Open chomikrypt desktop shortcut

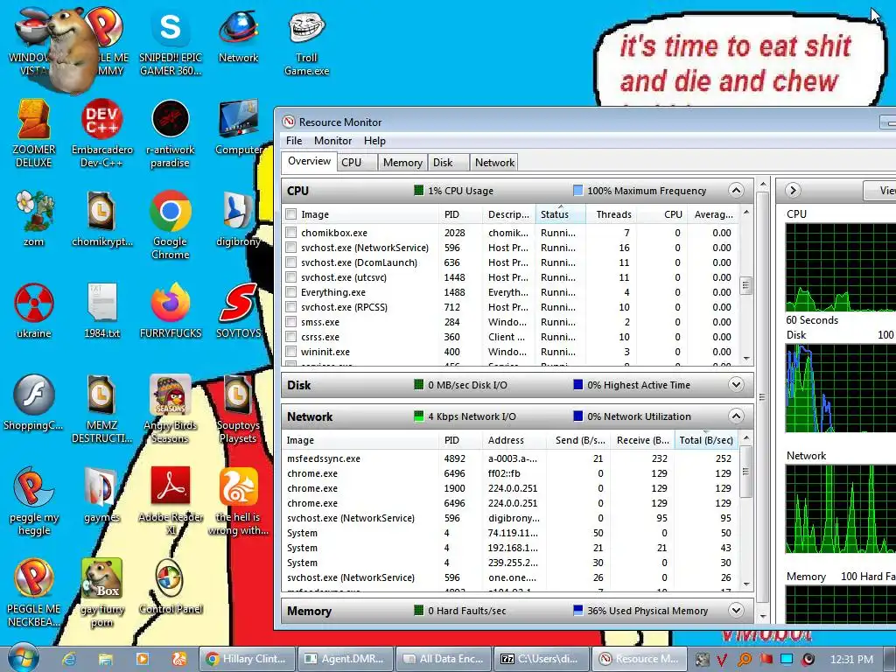(x=101, y=220)
